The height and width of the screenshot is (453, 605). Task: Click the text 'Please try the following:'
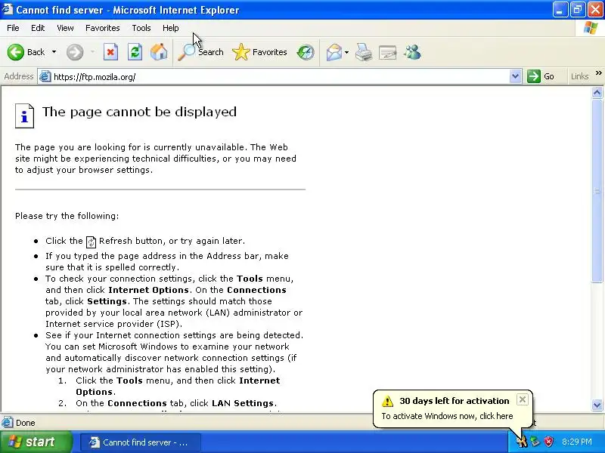point(67,216)
